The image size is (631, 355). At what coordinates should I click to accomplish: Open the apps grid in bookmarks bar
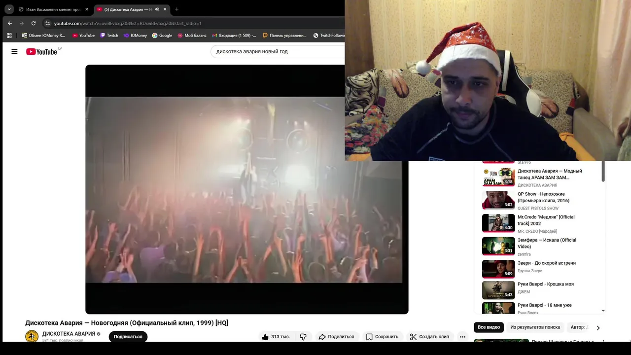coord(9,35)
